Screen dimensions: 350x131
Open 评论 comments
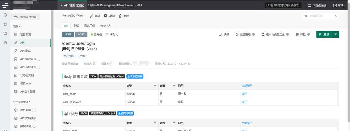(x=301, y=35)
